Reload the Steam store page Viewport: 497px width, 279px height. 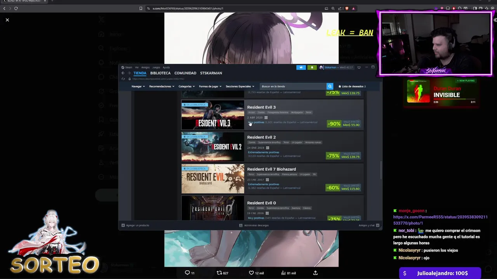[123, 79]
